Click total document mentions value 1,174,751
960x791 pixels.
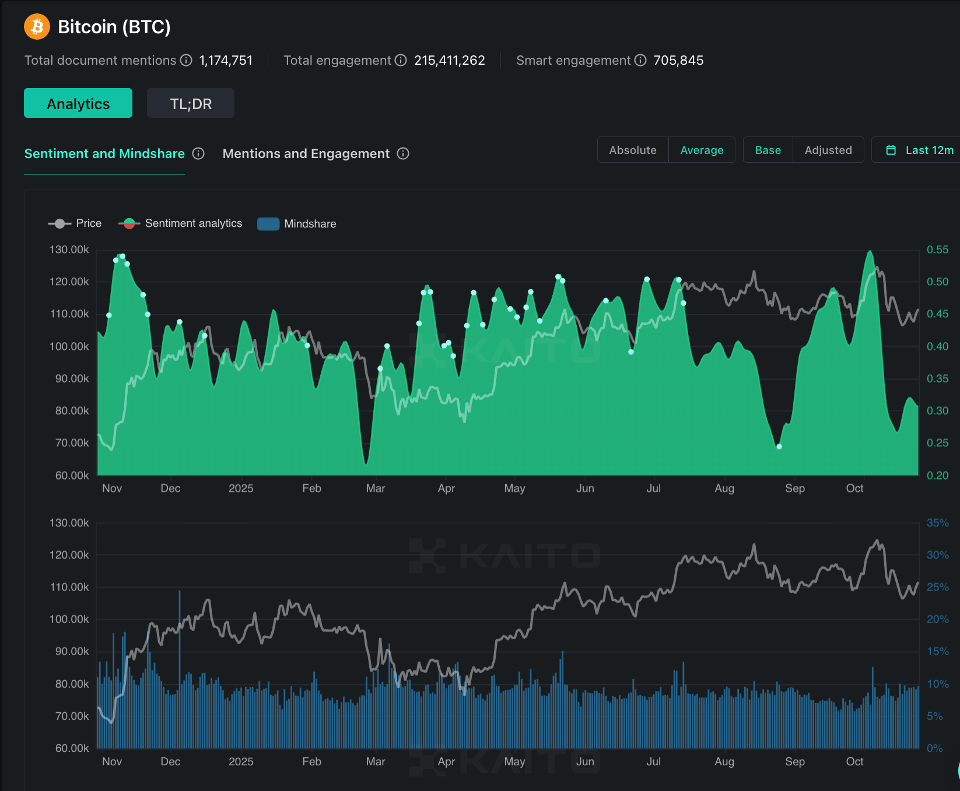point(226,60)
